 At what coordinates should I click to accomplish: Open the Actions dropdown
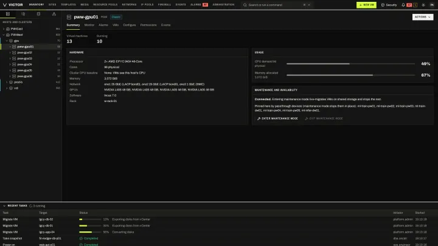click(423, 17)
